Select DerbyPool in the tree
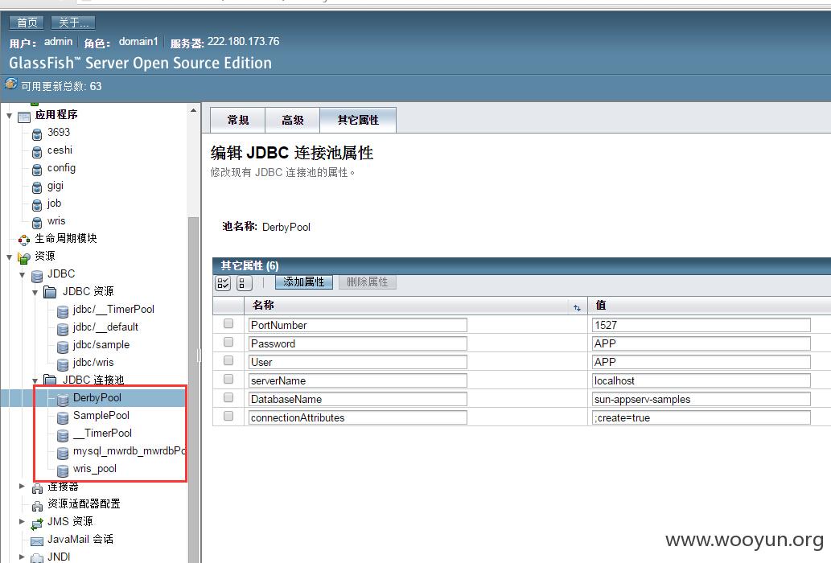Image resolution: width=831 pixels, height=563 pixels. click(97, 398)
